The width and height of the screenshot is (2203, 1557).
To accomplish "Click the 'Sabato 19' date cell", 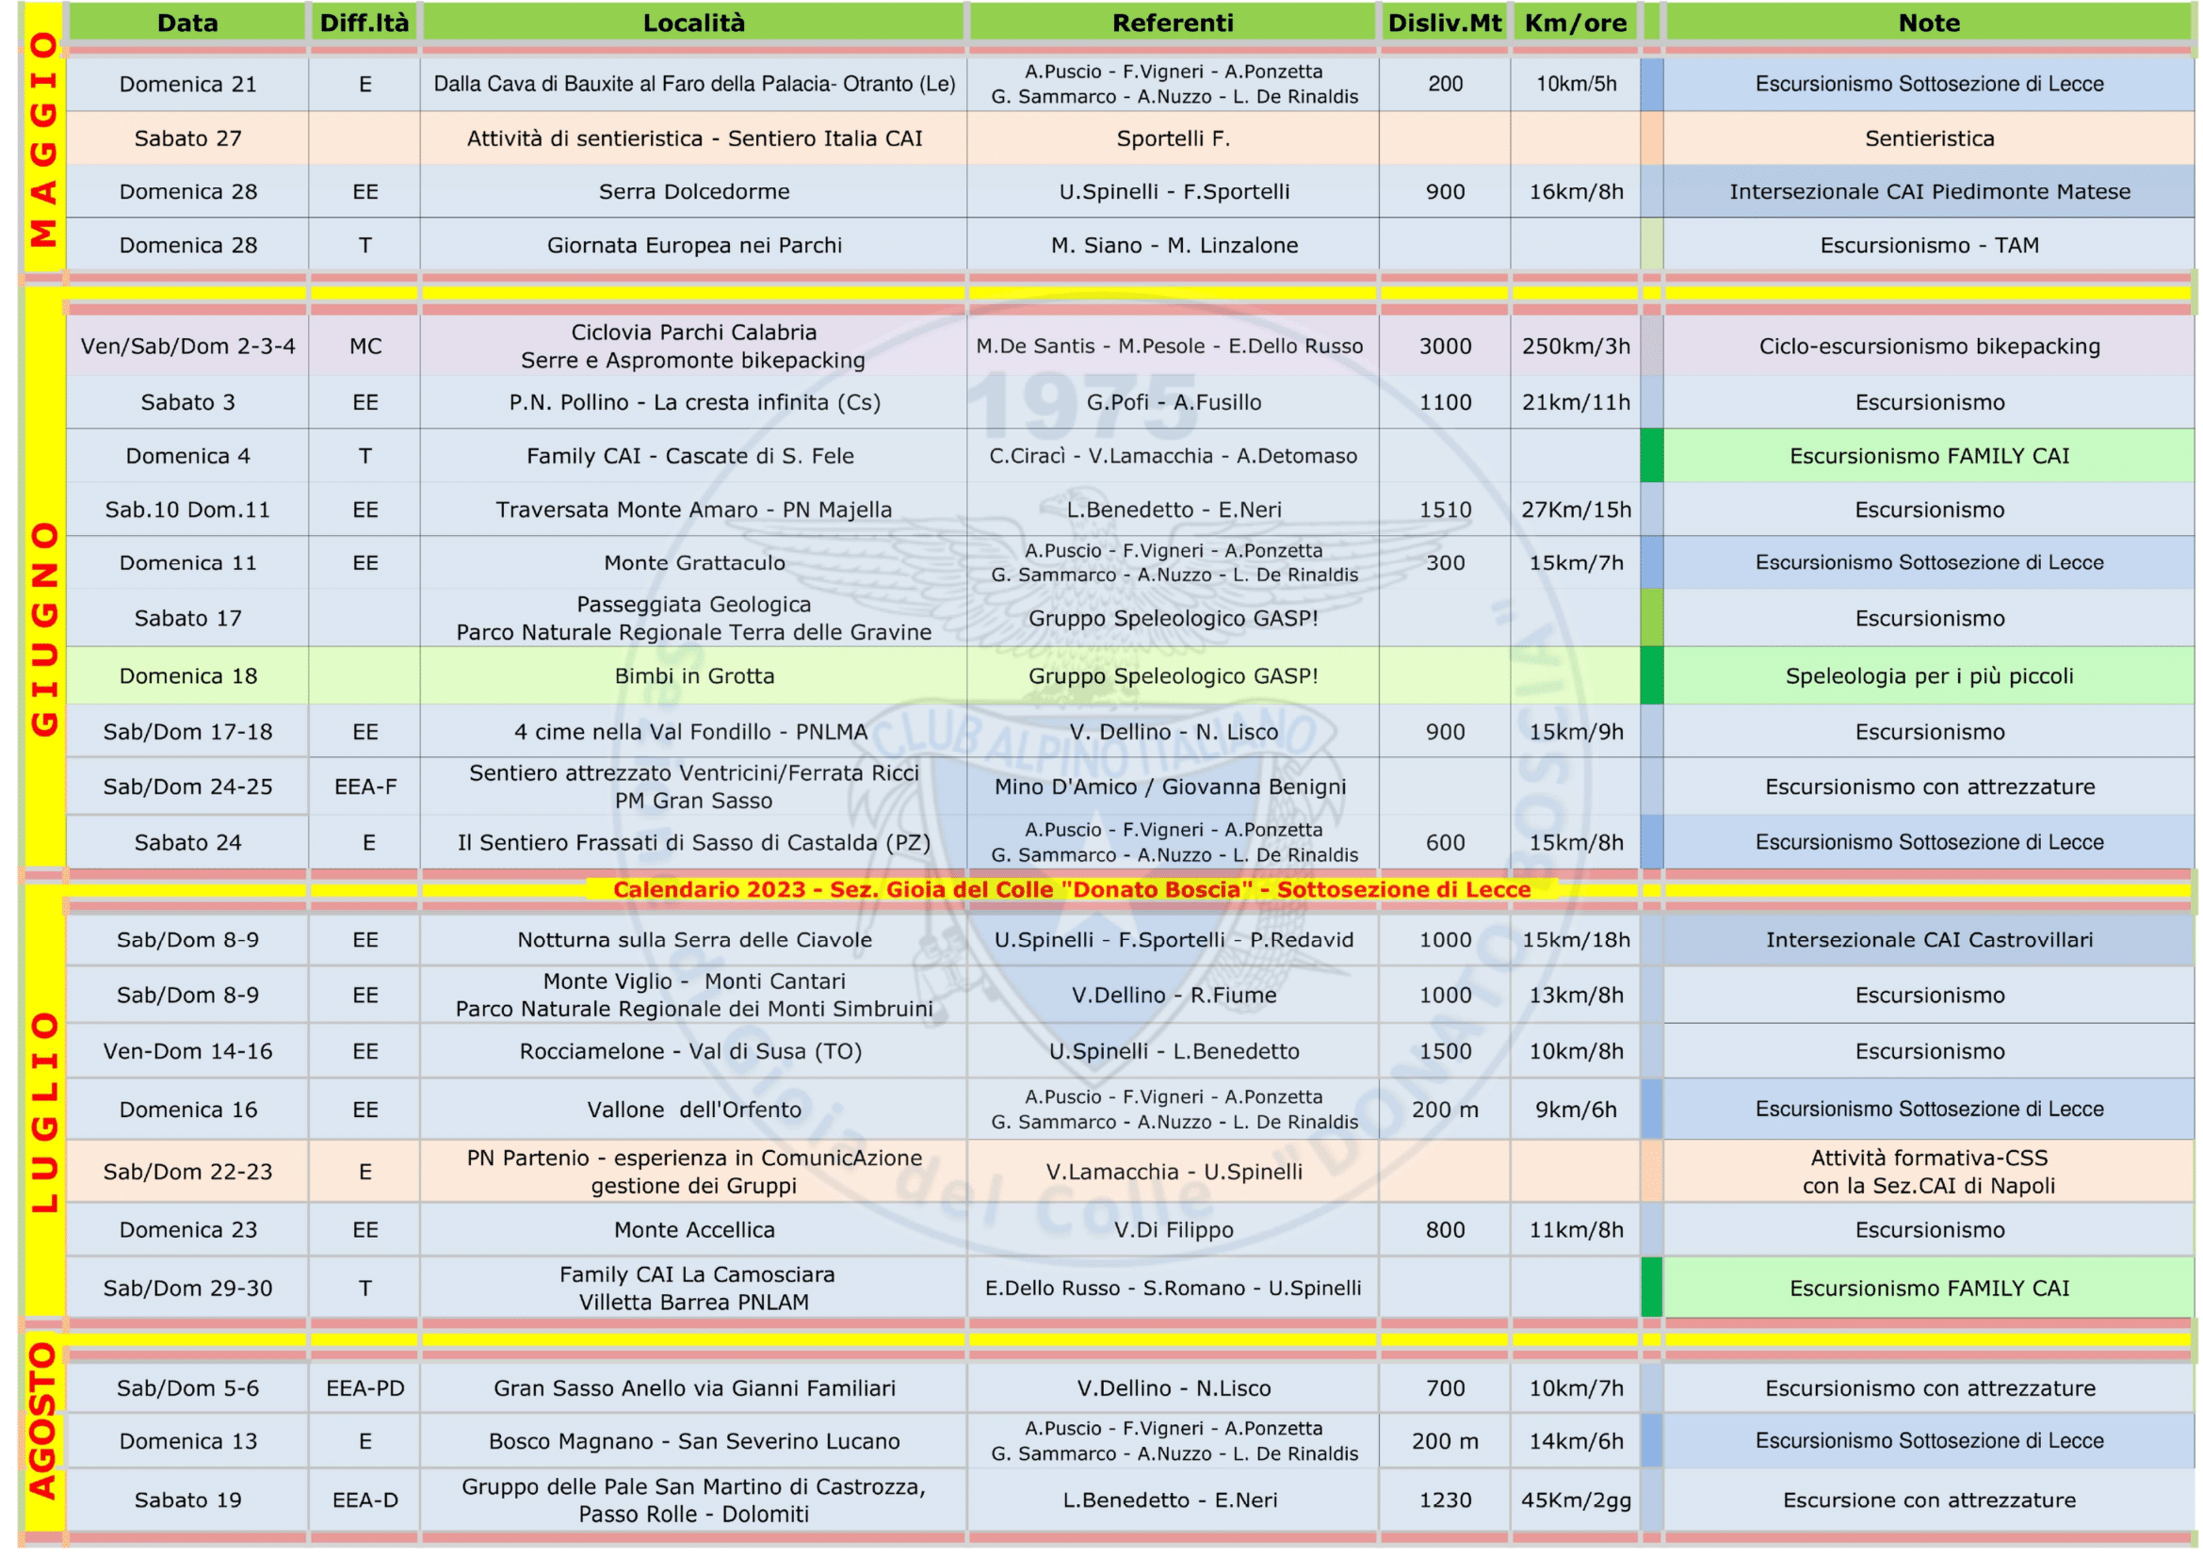I will [x=188, y=1500].
